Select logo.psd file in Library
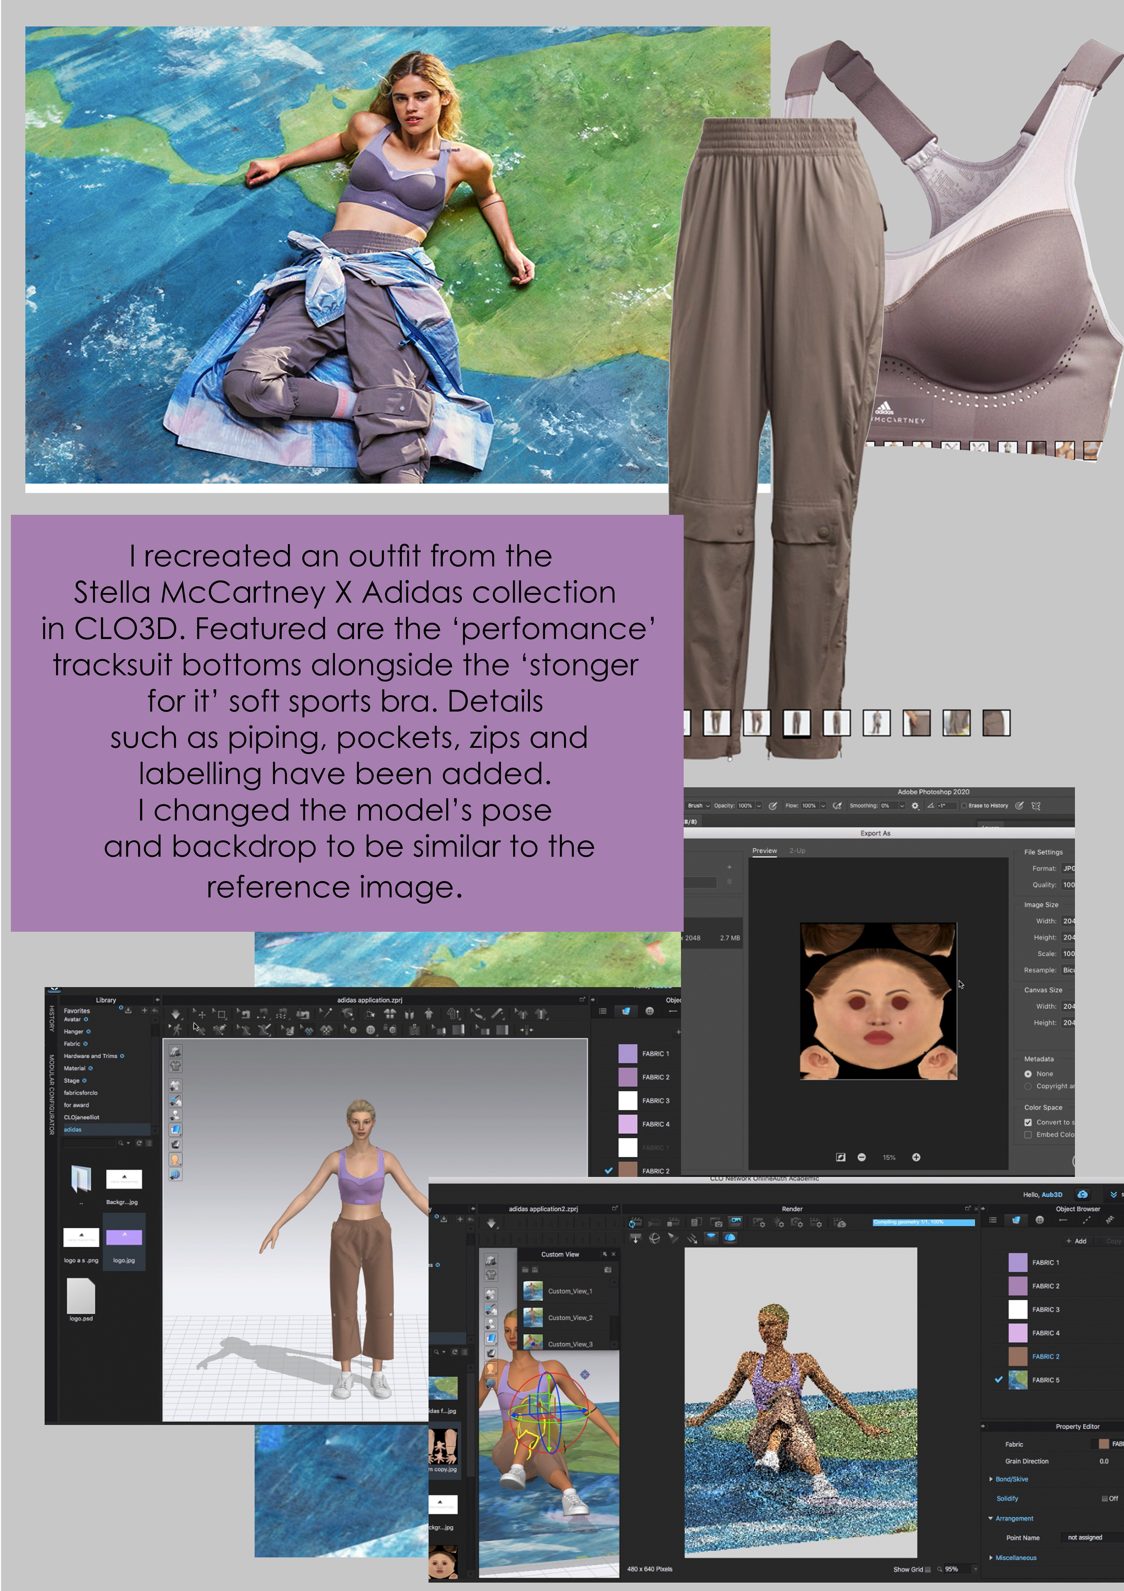 [x=81, y=1295]
